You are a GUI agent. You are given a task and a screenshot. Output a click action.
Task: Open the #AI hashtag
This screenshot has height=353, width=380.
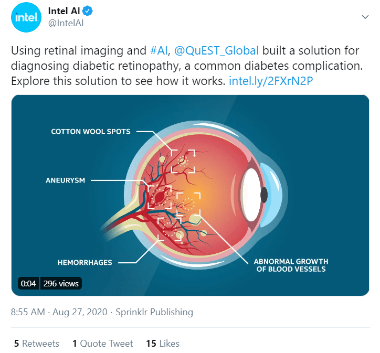tap(157, 51)
